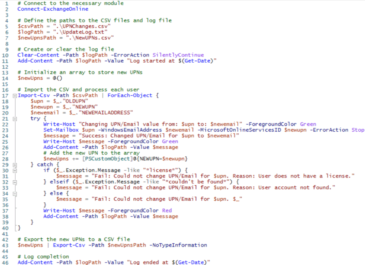The height and width of the screenshot is (265, 365).
Task: Click the SilentlyContinue value
Action: coord(178,55)
